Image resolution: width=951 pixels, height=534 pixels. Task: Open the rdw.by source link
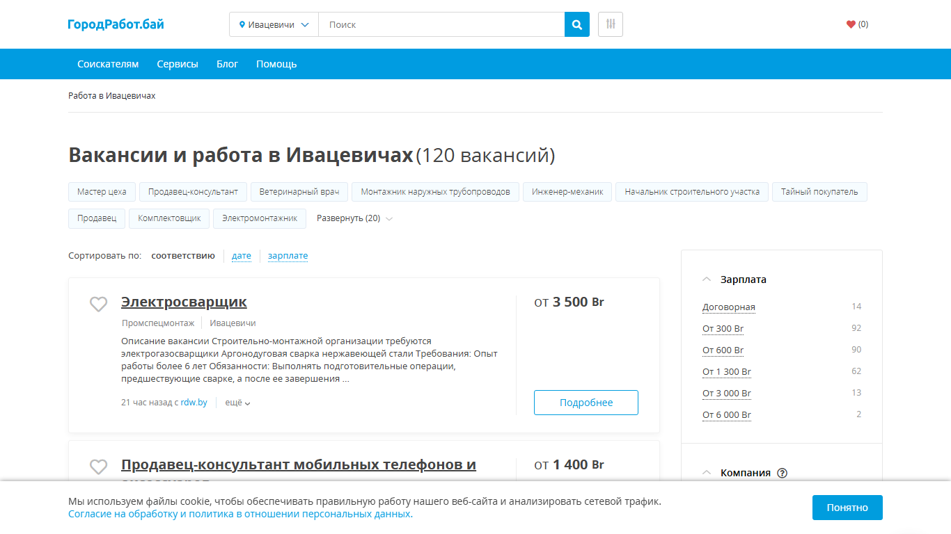pos(194,403)
